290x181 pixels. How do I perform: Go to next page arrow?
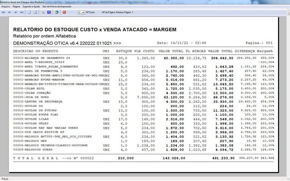(x=16, y=12)
